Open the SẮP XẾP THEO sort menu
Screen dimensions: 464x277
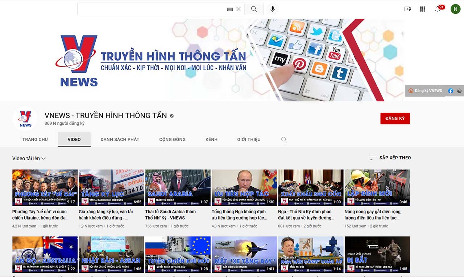point(390,158)
